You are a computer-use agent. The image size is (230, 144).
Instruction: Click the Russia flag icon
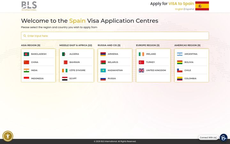(x=103, y=79)
